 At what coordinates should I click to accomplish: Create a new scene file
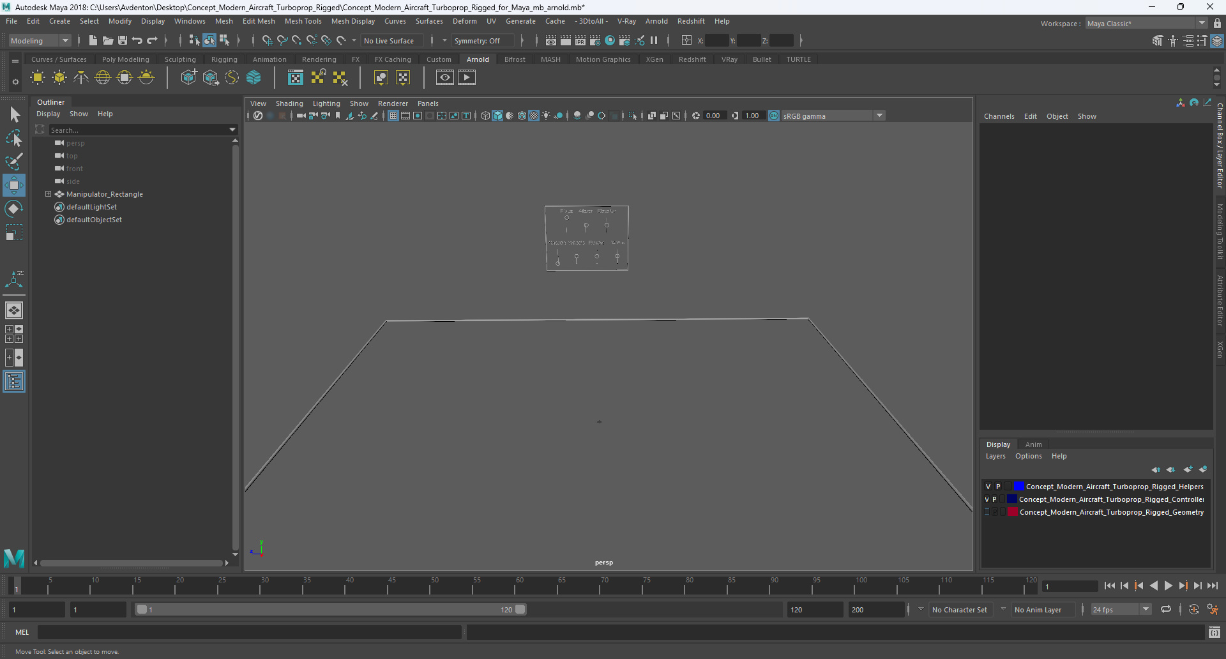click(x=93, y=40)
